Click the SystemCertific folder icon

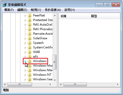coord(30,47)
